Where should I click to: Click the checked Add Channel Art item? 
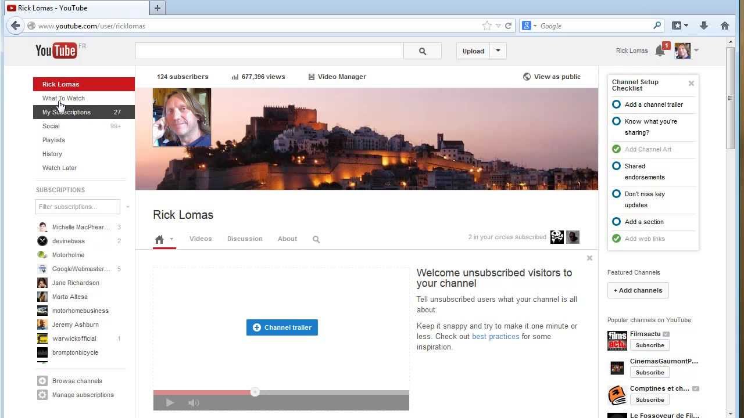[653, 149]
